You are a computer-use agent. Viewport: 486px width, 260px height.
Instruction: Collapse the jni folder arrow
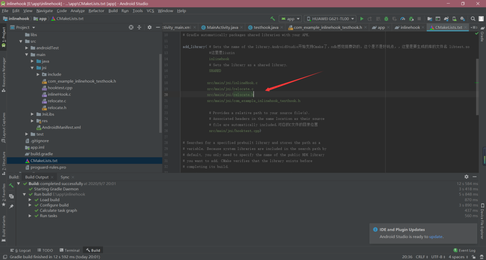[x=32, y=68]
